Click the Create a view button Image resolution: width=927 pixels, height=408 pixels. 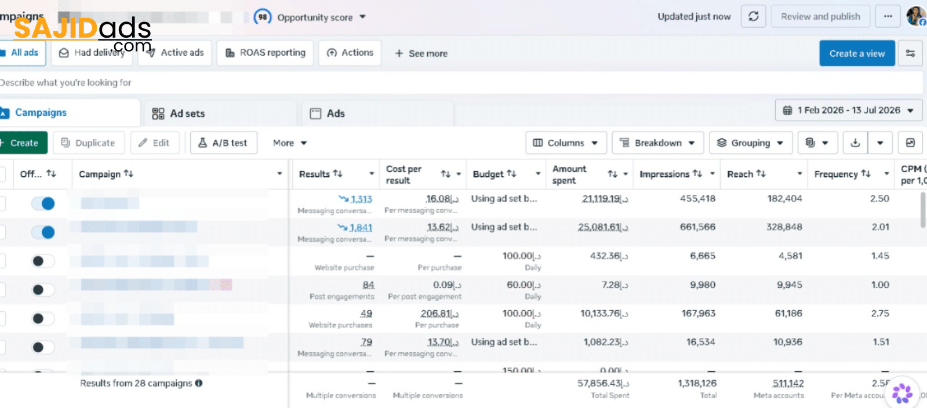click(x=857, y=53)
